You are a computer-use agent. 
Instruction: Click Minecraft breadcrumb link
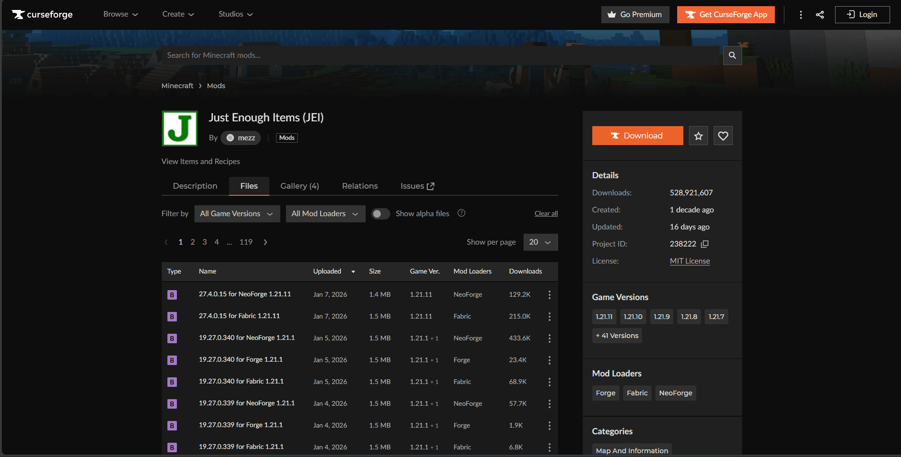click(177, 86)
